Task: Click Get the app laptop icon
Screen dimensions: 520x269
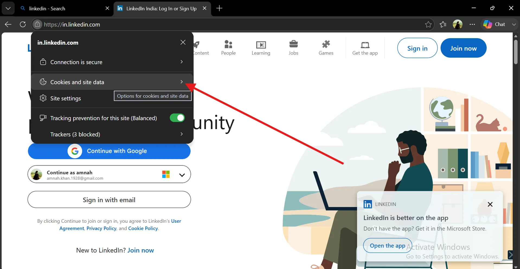Action: (365, 45)
